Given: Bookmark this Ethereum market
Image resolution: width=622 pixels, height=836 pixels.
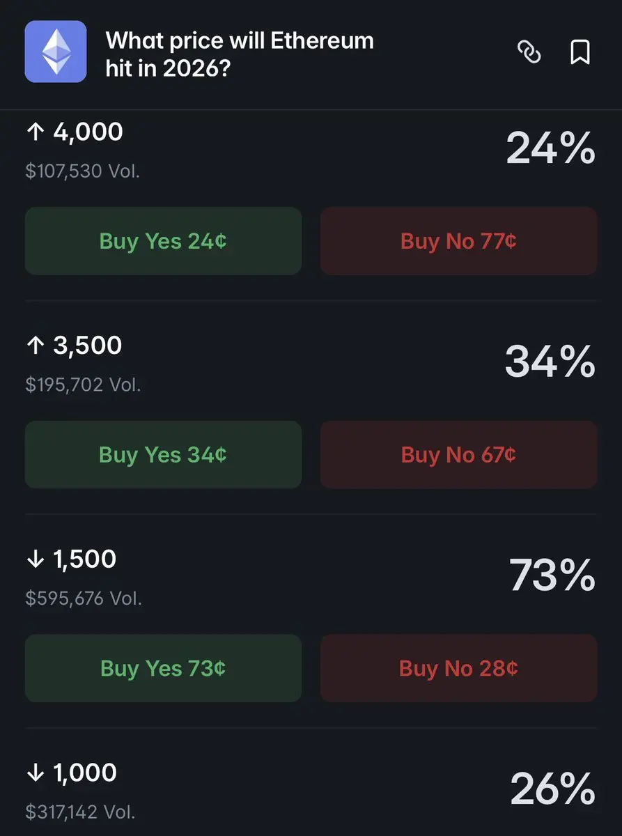Looking at the screenshot, I should pos(580,52).
